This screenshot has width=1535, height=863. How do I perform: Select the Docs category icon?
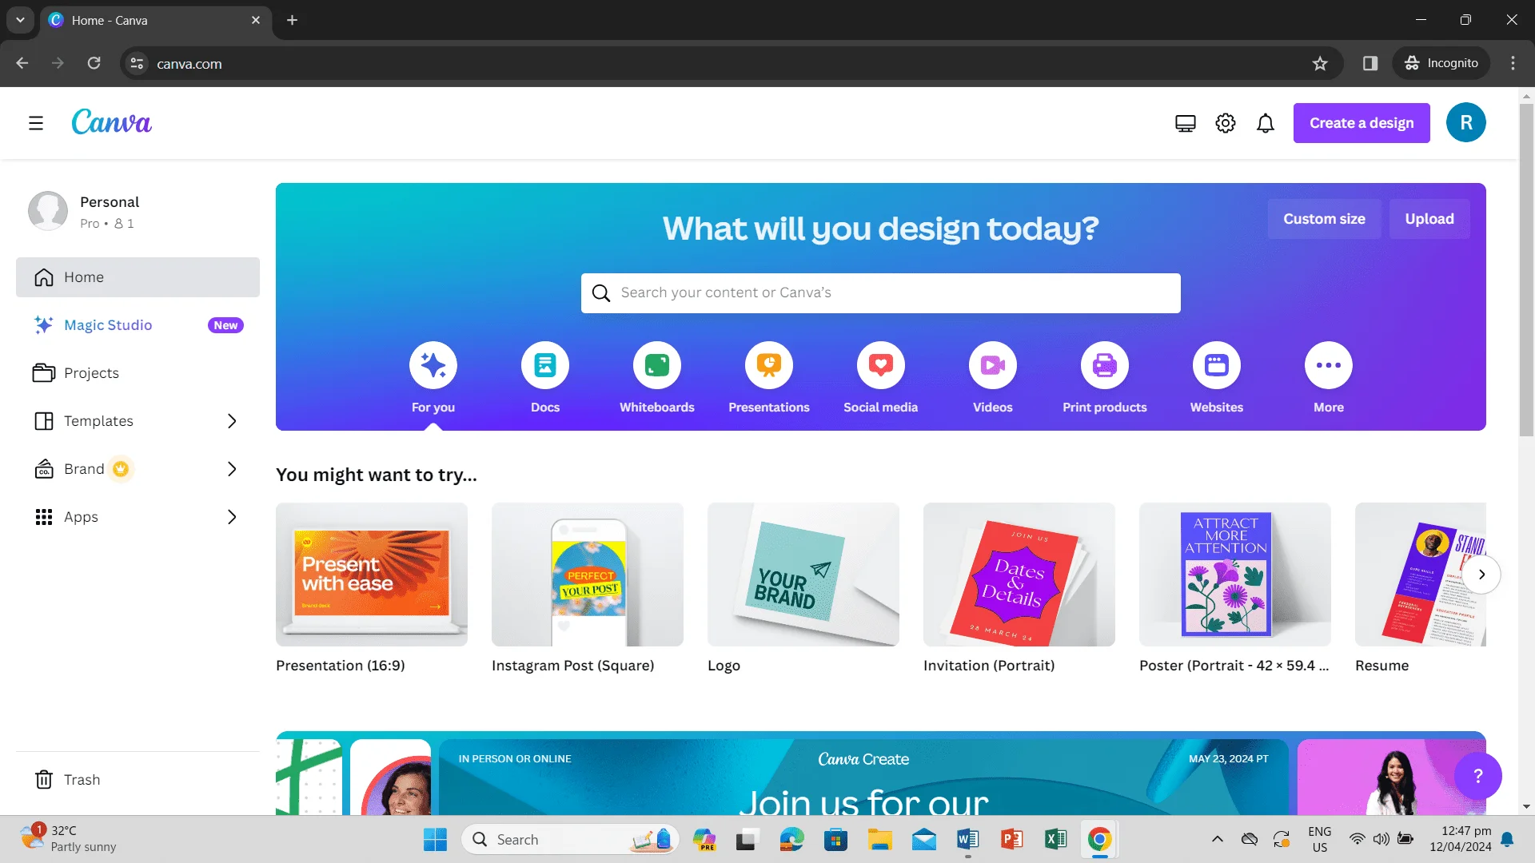pyautogui.click(x=545, y=365)
